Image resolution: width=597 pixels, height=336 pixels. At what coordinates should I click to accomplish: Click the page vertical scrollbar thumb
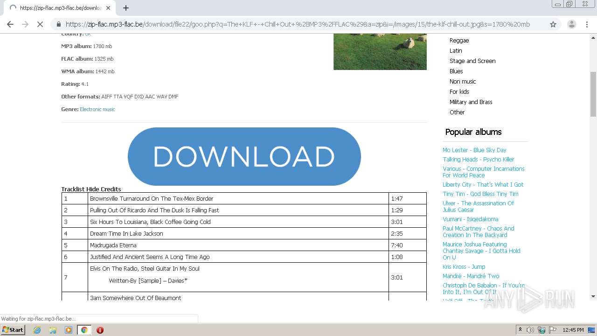(593, 93)
